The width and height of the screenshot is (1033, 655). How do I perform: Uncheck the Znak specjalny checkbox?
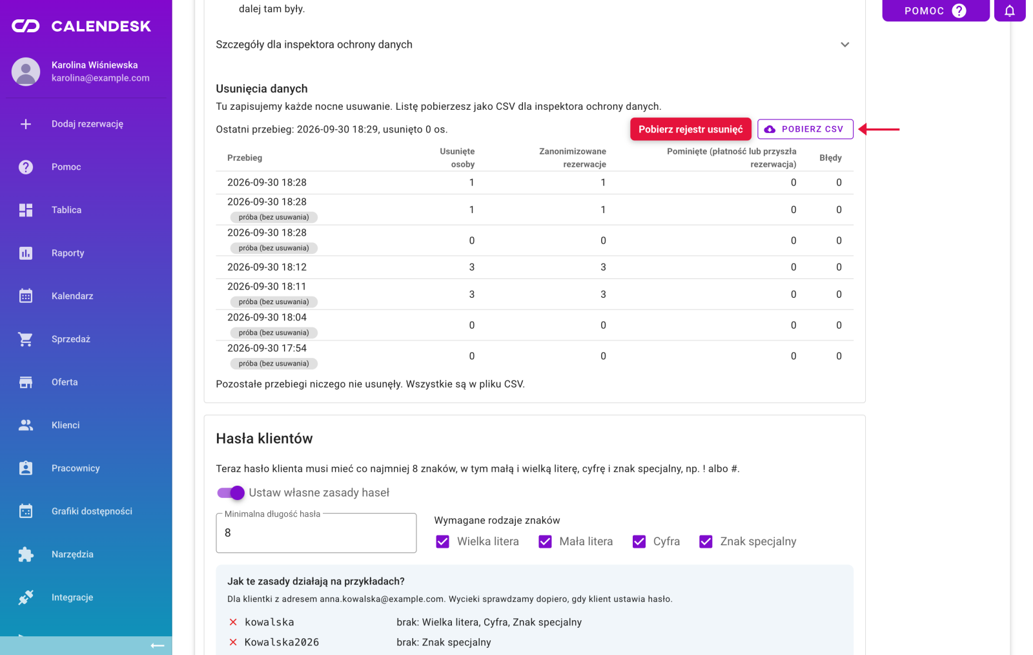pyautogui.click(x=706, y=541)
